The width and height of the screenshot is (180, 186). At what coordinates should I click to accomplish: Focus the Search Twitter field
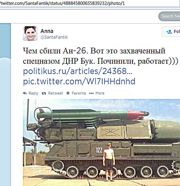pyautogui.click(x=169, y=16)
